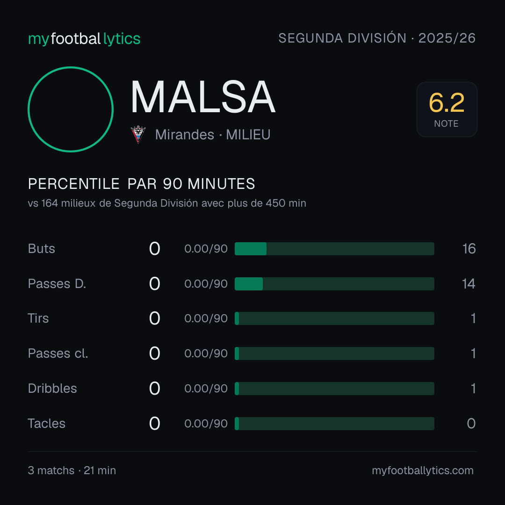Select the Tirs percentile bar

pos(334,318)
